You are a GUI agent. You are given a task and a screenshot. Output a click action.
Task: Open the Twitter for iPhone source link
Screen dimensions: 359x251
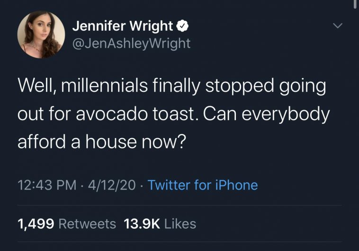tap(203, 185)
